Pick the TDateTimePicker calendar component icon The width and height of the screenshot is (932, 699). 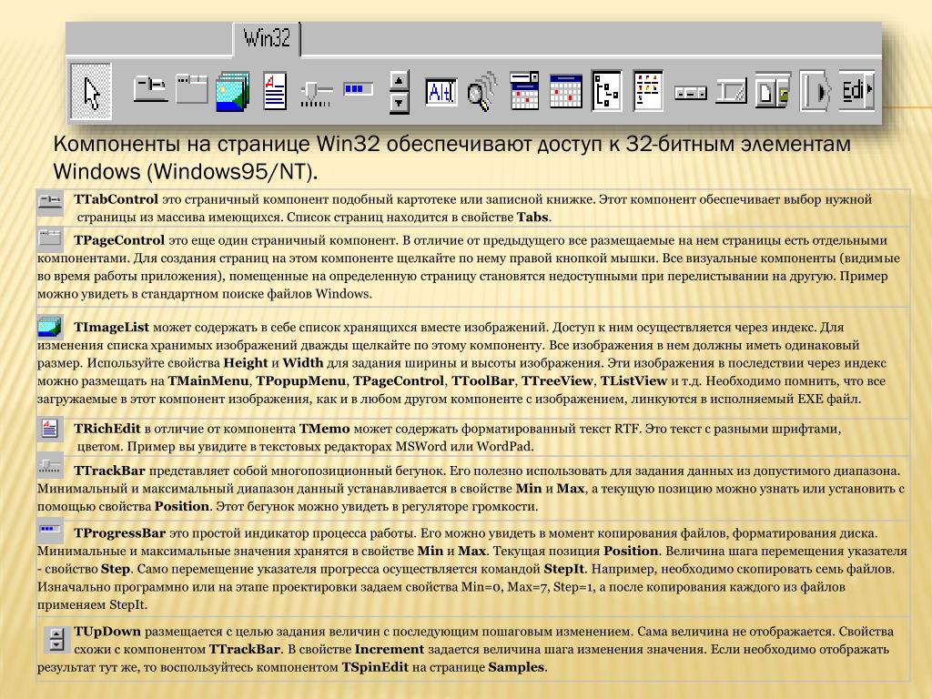(524, 91)
